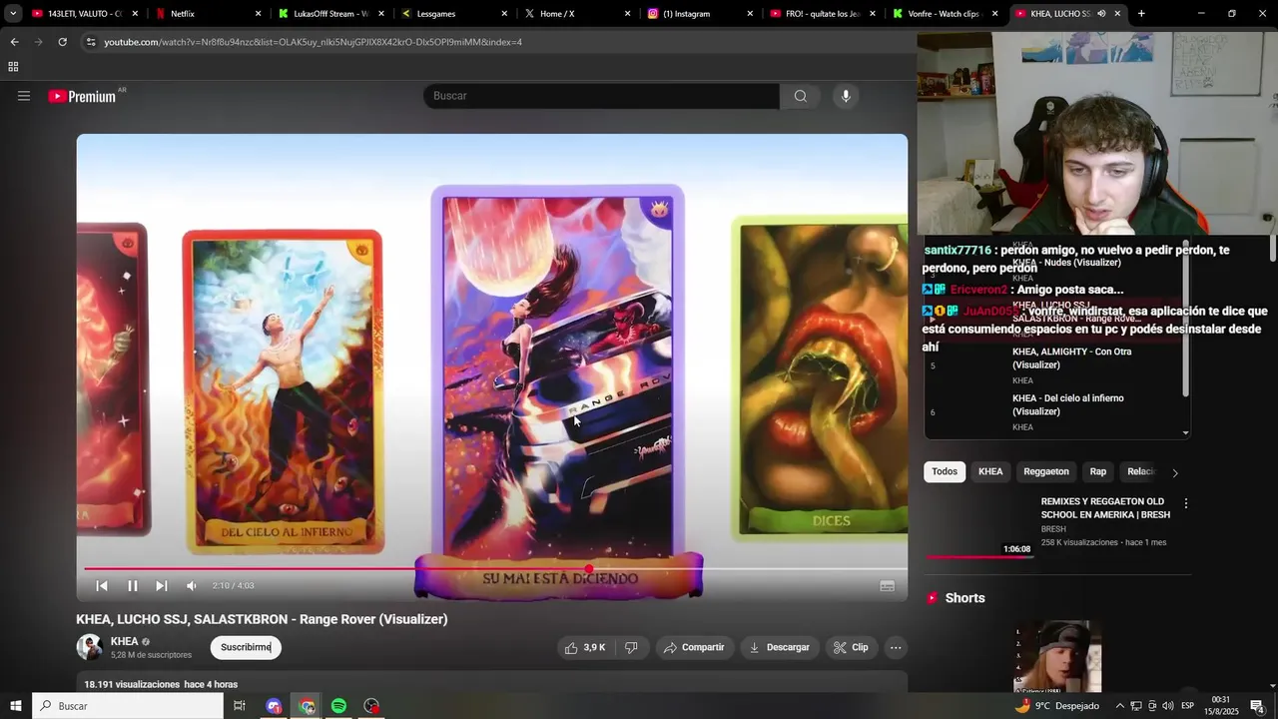Switch to the LukasOfff Stream tab
1278x719 pixels.
[329, 14]
